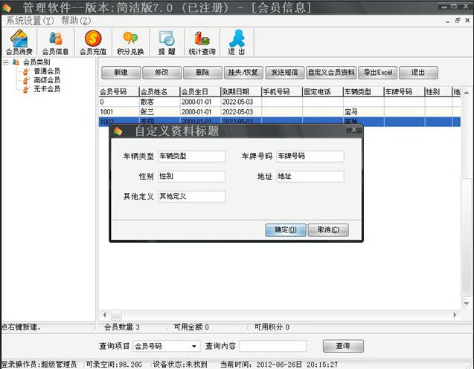
Task: Edit the 其他定义 input field
Action: click(192, 197)
